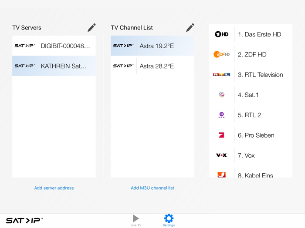Click the SAT>IP logo in bottom bar
The height and width of the screenshot is (228, 305).
[24, 221]
